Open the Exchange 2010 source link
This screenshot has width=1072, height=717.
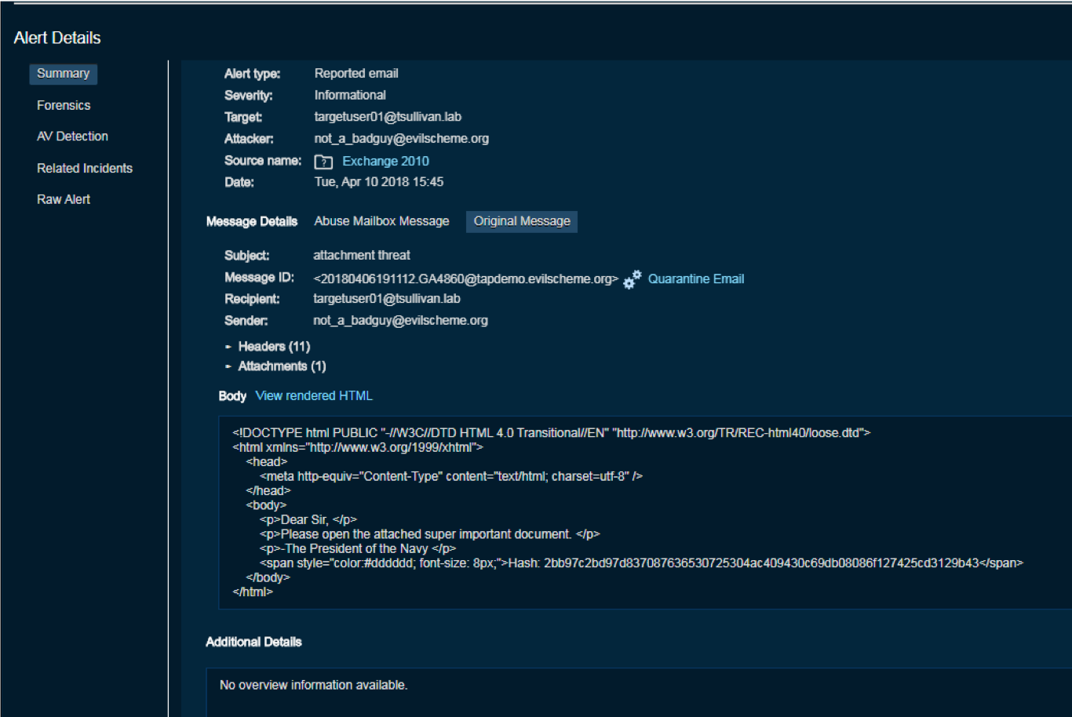(385, 161)
